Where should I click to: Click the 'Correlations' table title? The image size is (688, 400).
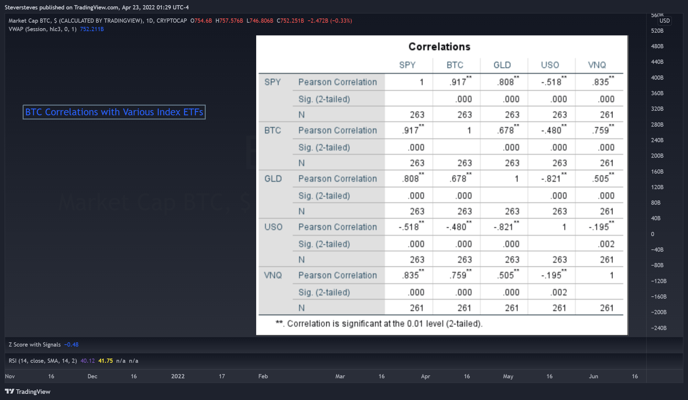439,47
